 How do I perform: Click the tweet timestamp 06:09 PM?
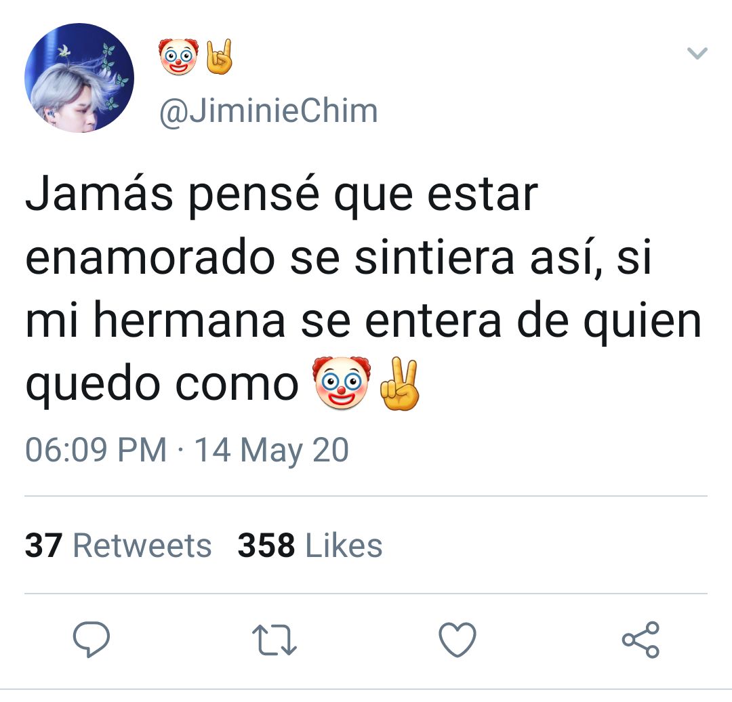pos(96,450)
